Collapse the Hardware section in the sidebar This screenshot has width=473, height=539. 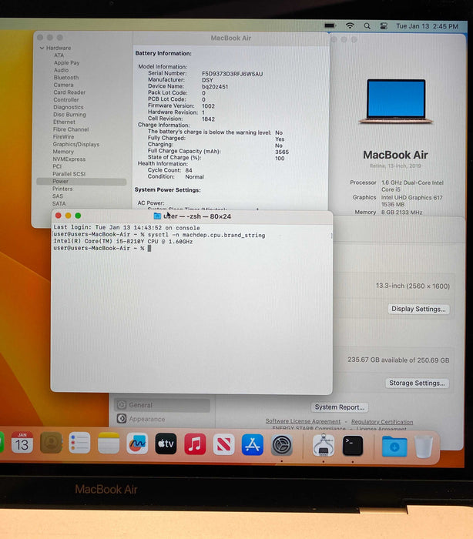[x=42, y=48]
